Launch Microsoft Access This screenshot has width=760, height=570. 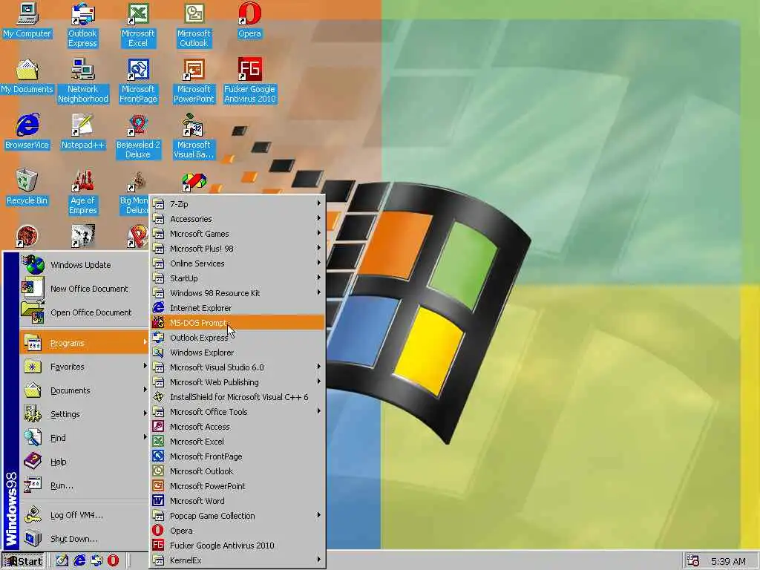[x=237, y=427]
